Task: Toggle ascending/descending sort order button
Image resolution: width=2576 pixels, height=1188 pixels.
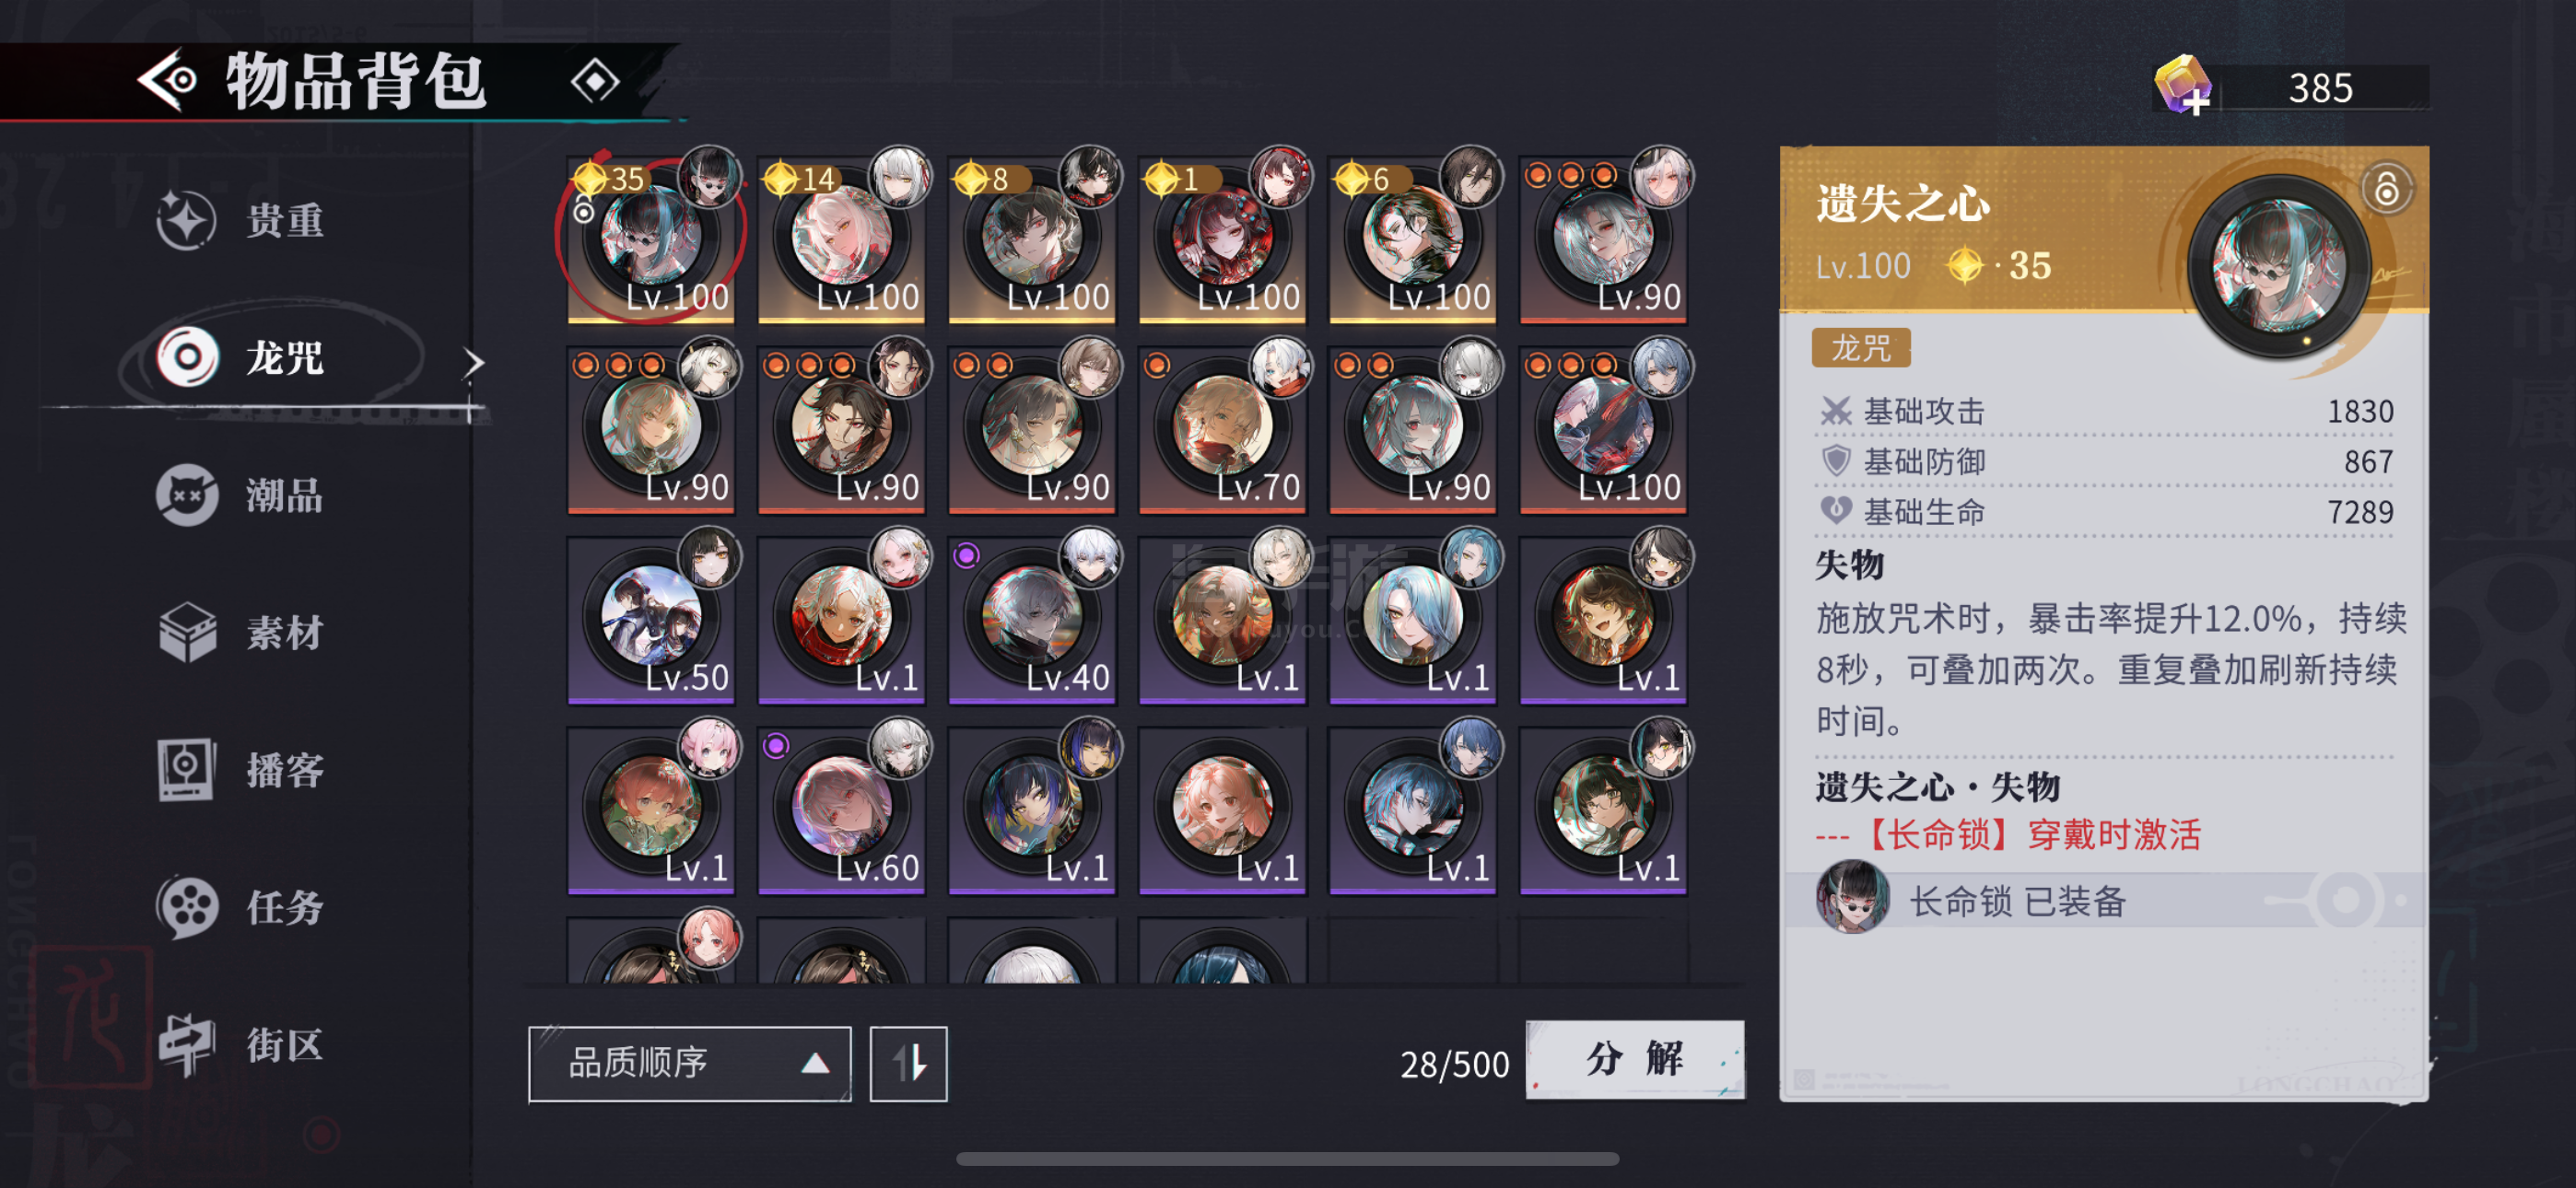Action: (908, 1064)
